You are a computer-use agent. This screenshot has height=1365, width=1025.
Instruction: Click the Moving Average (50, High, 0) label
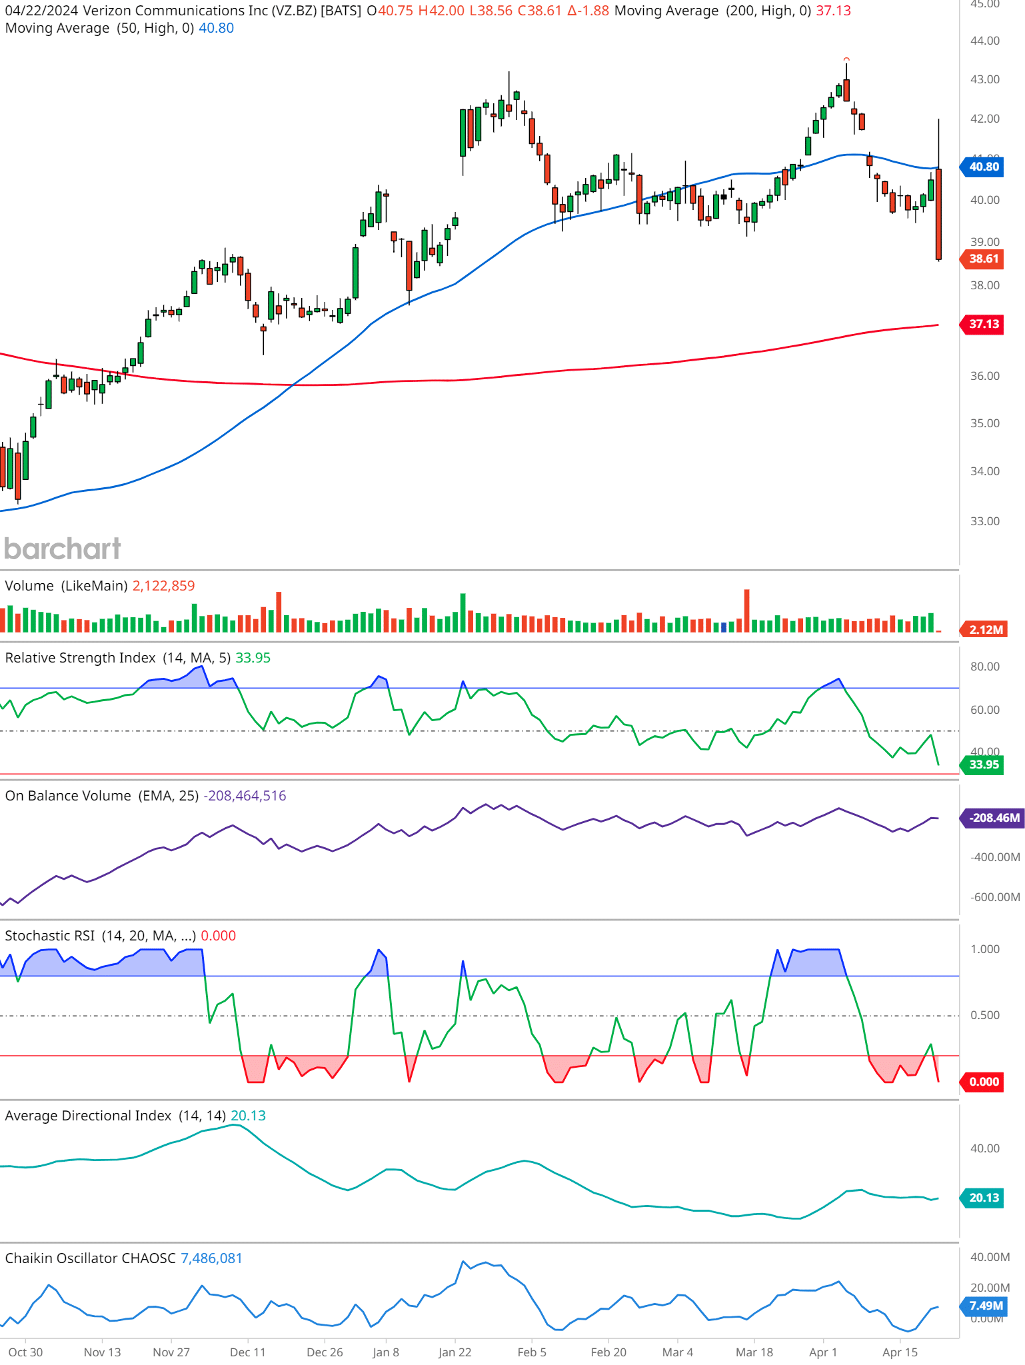(x=100, y=28)
